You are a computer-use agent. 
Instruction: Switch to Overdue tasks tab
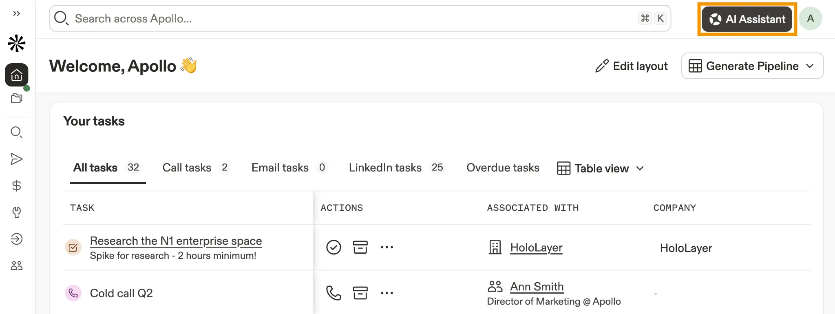[503, 168]
